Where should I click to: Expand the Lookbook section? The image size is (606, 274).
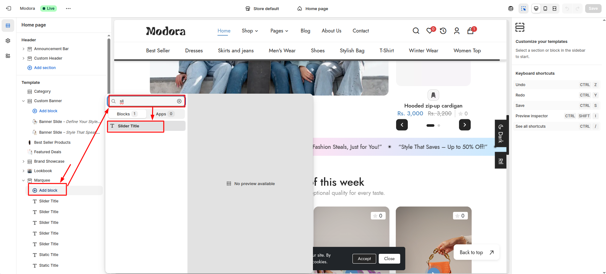tap(23, 171)
